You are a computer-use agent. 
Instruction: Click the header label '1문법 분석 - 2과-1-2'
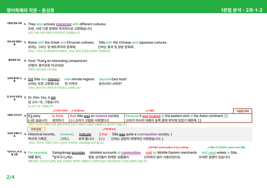point(242,10)
